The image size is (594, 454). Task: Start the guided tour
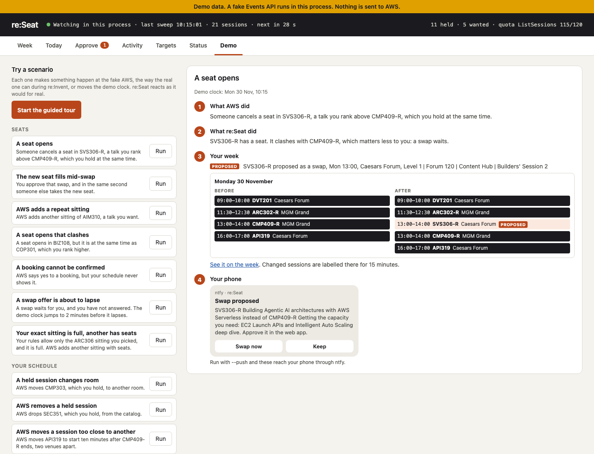click(46, 110)
